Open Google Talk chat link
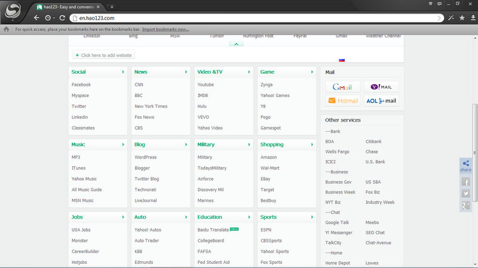 click(337, 222)
